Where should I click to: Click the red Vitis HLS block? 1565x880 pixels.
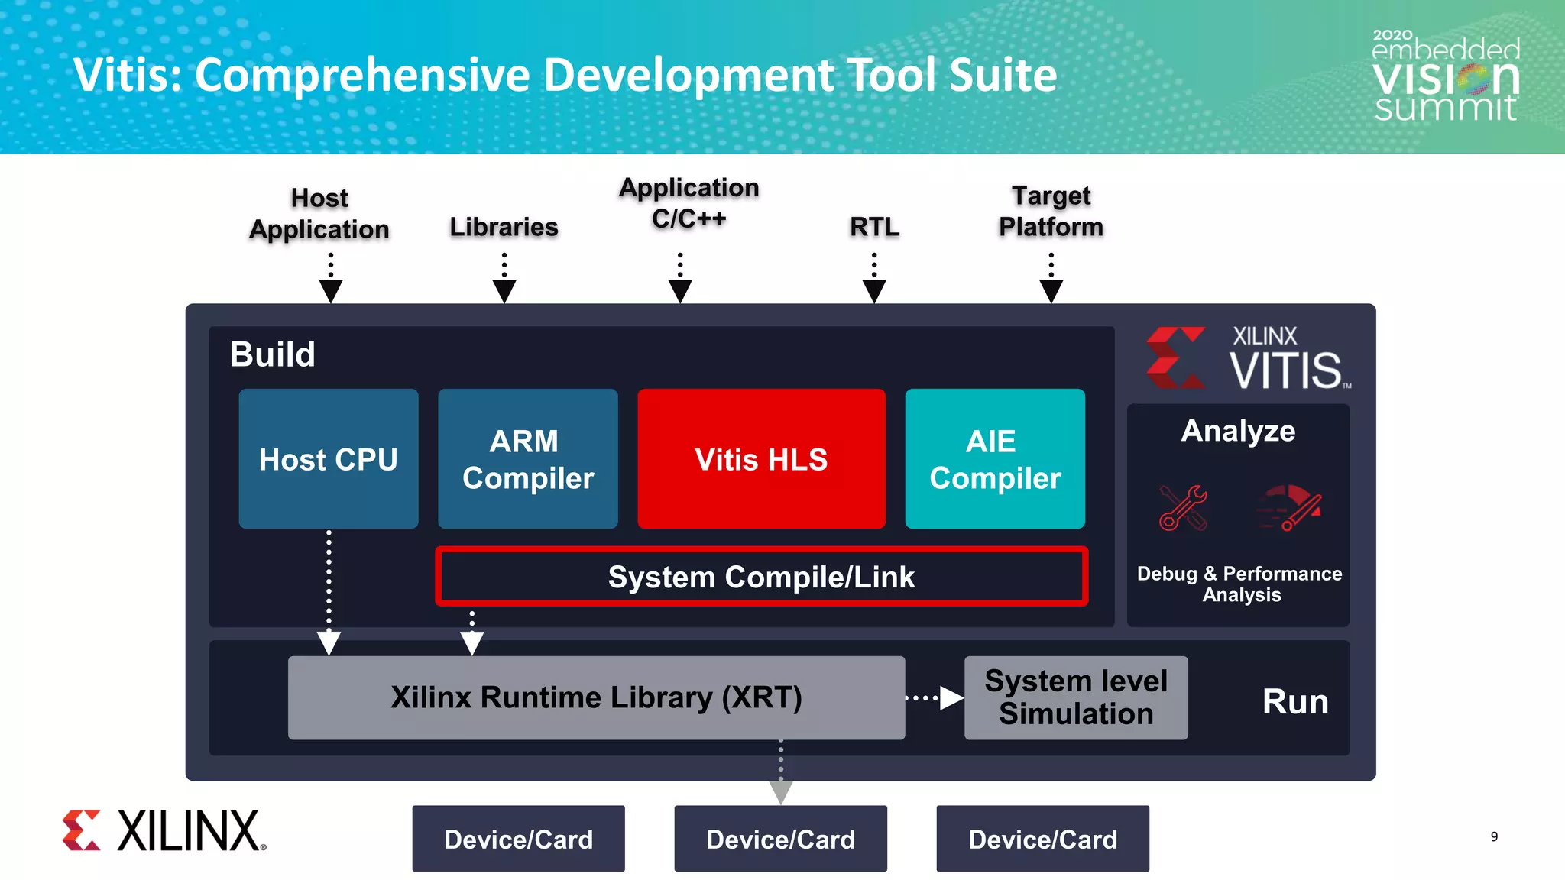pos(761,459)
